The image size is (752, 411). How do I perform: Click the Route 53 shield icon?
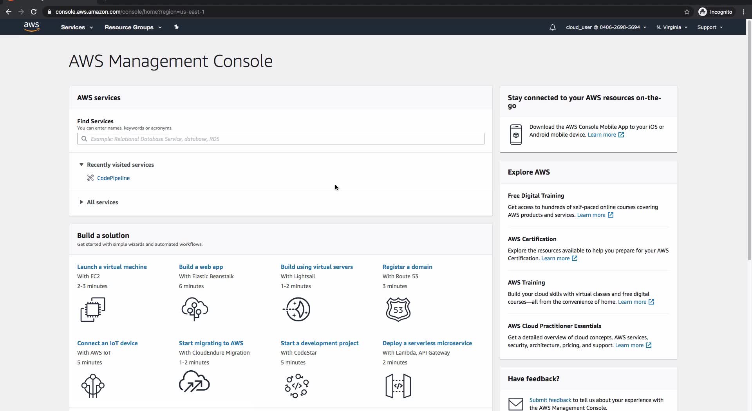[x=398, y=309]
